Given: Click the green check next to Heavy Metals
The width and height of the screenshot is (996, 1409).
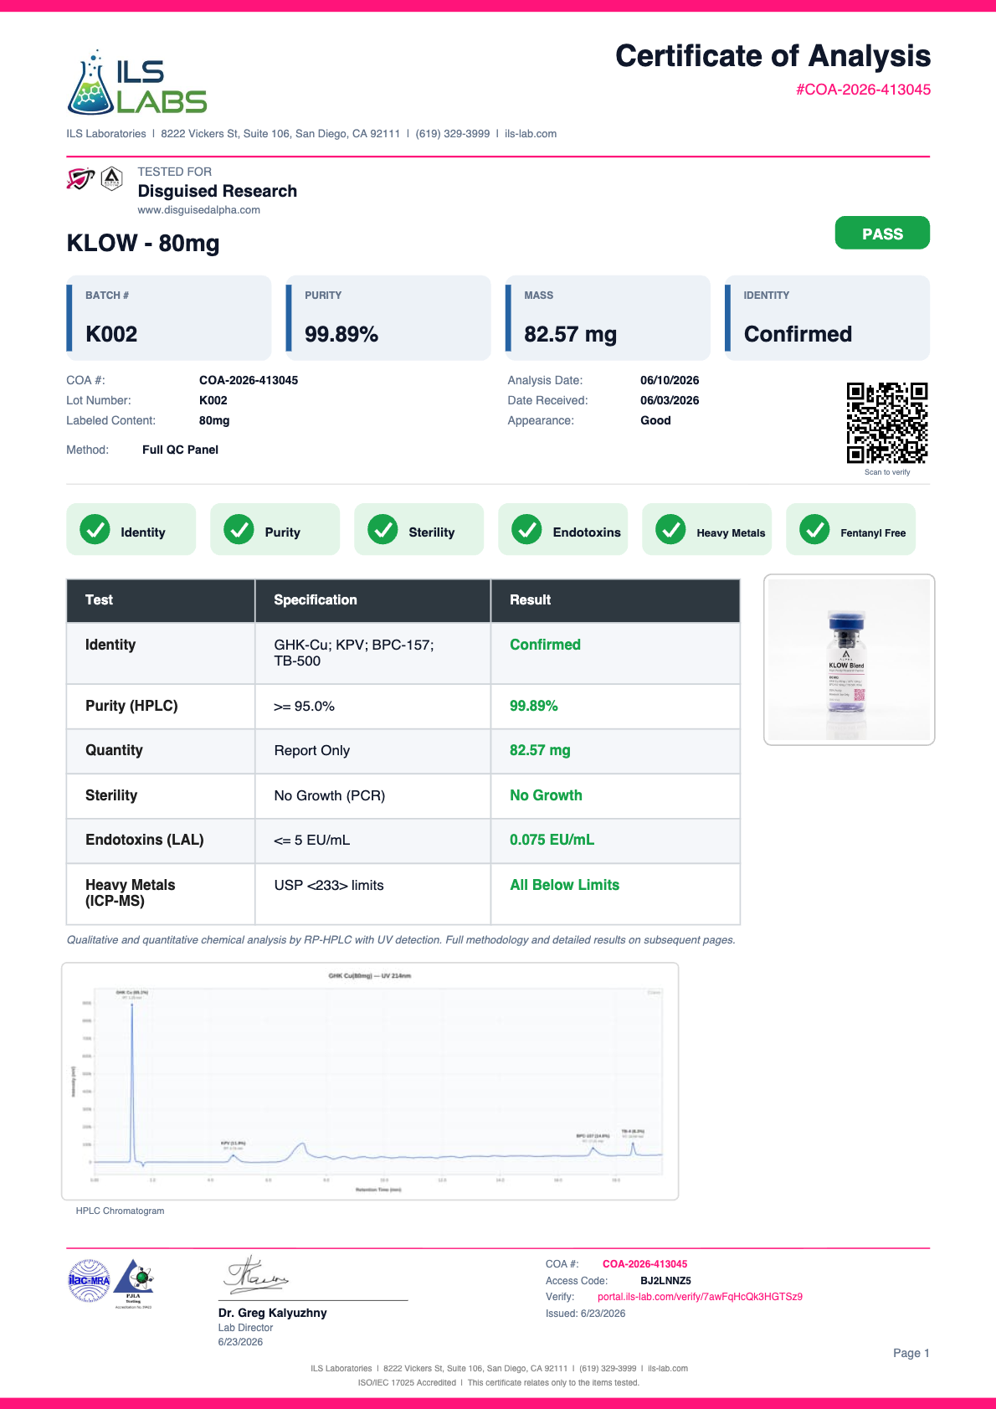Looking at the screenshot, I should (x=670, y=530).
